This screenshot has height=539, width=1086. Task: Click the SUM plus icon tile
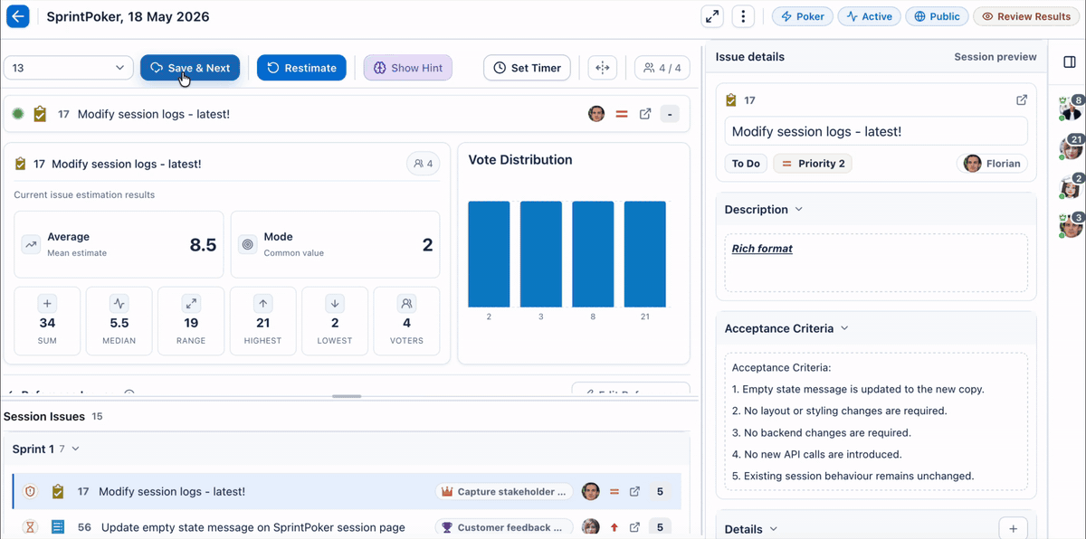(47, 304)
